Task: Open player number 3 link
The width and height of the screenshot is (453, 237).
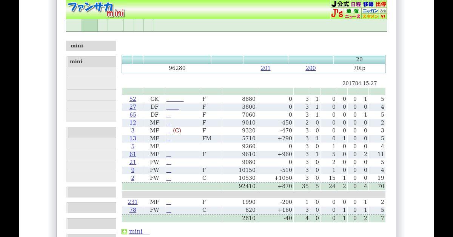Action: [x=133, y=131]
